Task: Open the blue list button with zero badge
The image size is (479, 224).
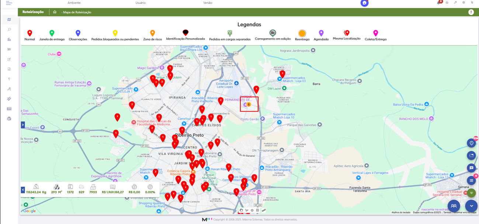Action: coord(471,181)
